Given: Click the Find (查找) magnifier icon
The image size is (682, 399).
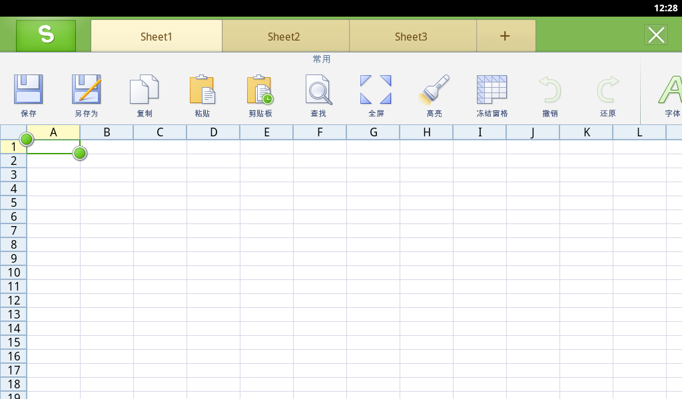Looking at the screenshot, I should [318, 90].
